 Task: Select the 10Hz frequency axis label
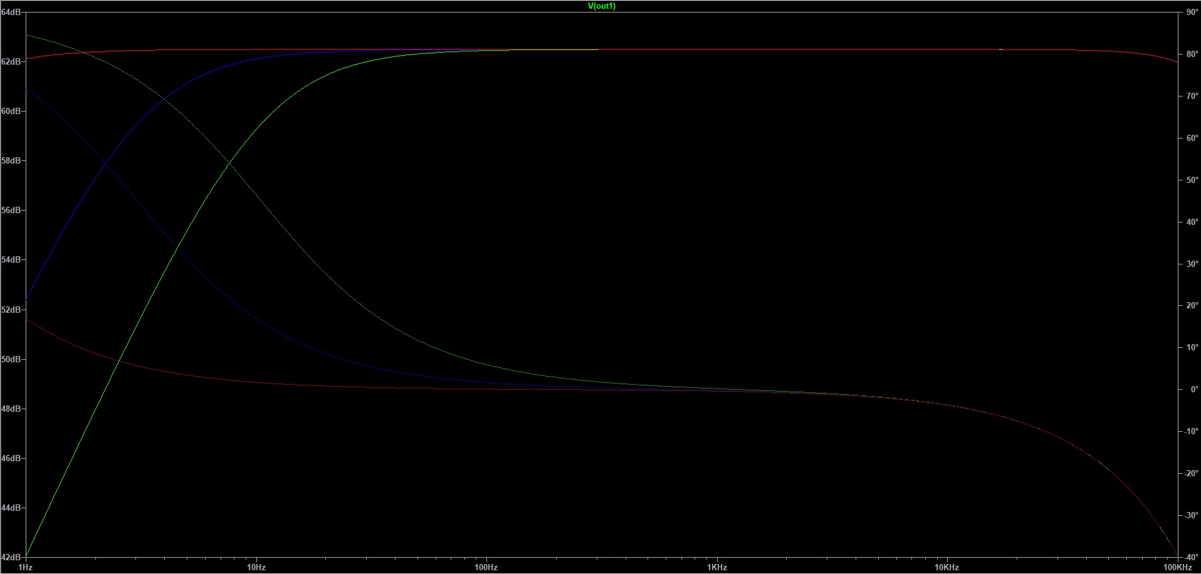pyautogui.click(x=256, y=567)
